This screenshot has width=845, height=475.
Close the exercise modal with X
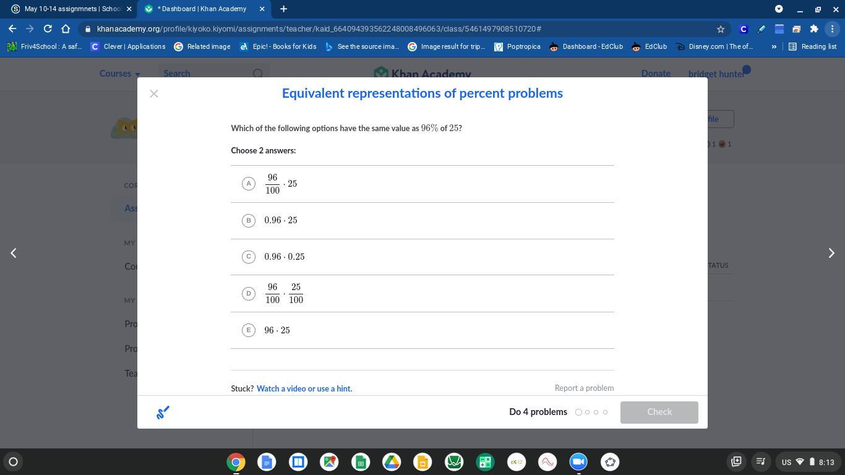click(154, 93)
